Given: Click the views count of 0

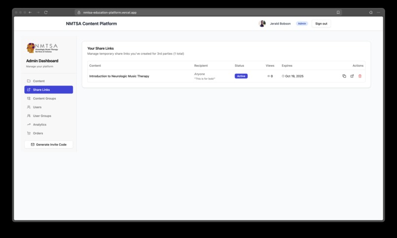Looking at the screenshot, I should (272, 76).
